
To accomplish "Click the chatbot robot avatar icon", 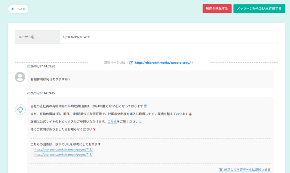I will pyautogui.click(x=20, y=110).
